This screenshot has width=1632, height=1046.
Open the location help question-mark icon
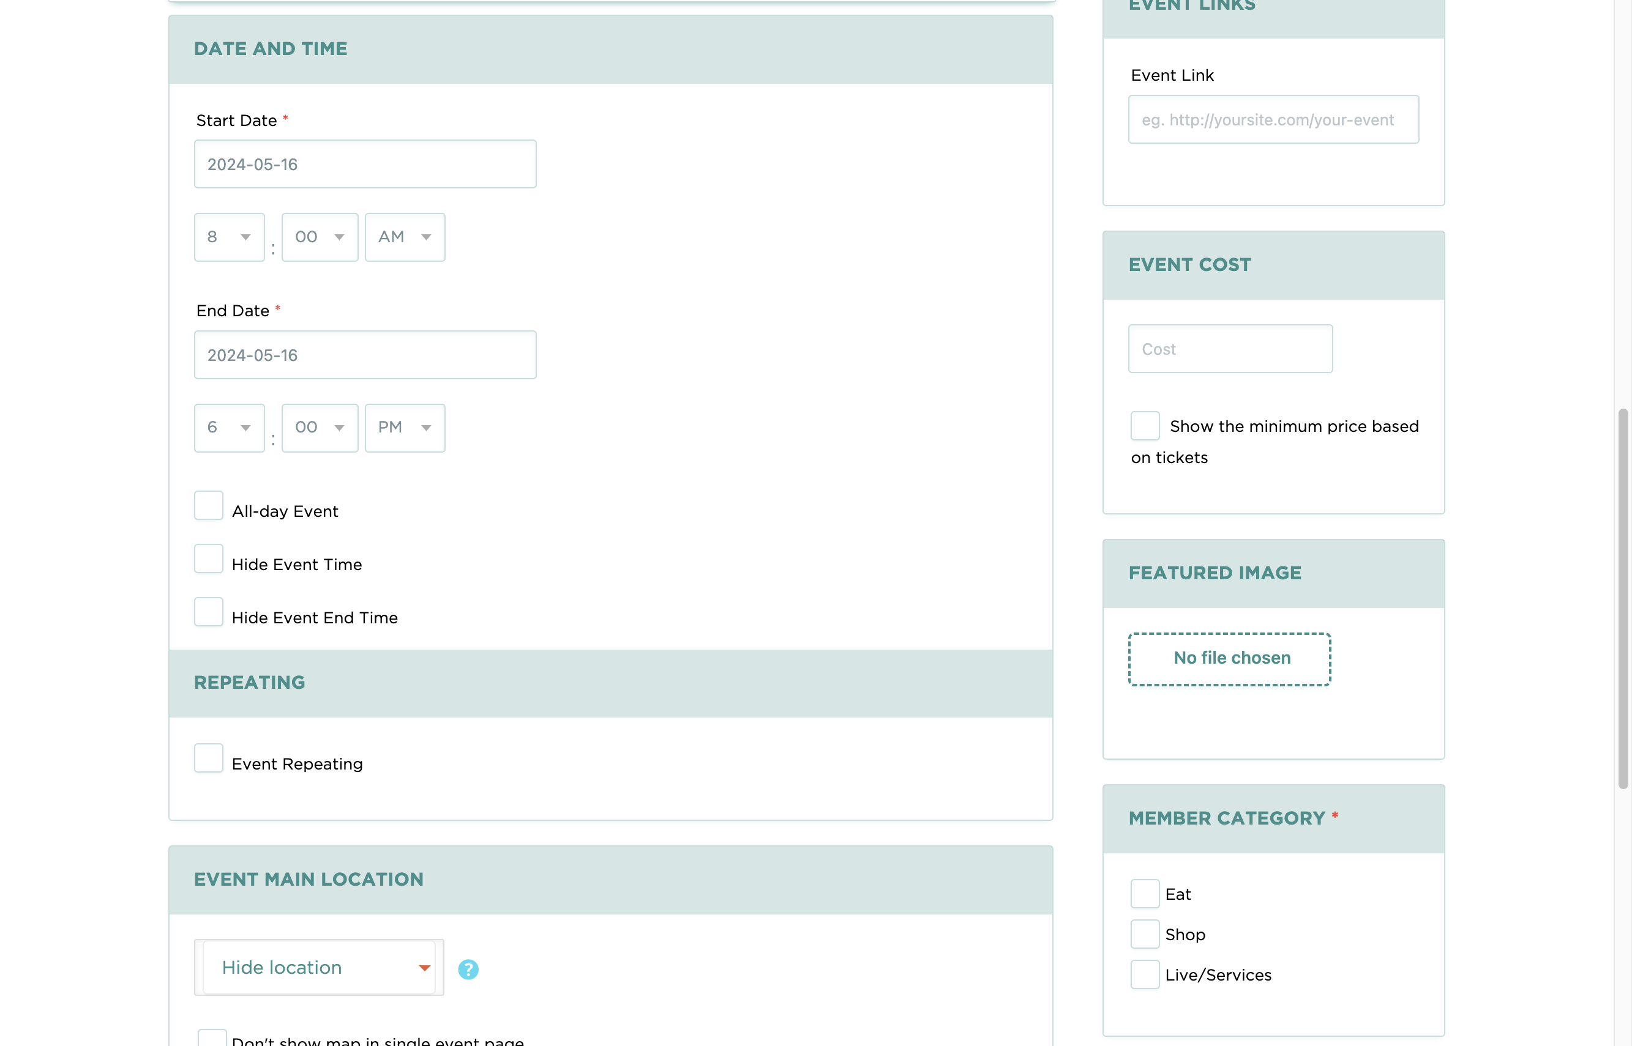point(468,968)
